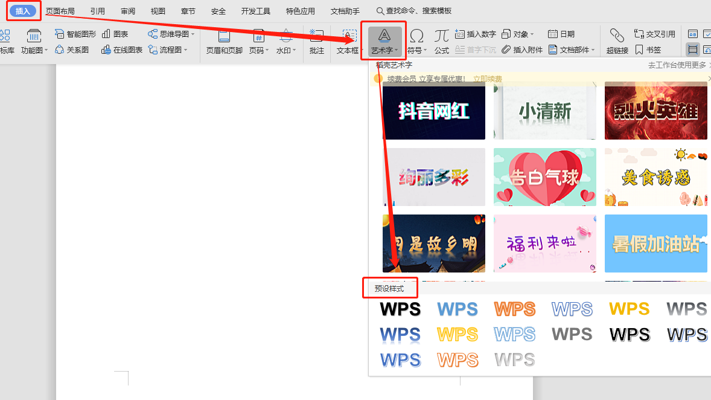This screenshot has width=711, height=400.
Task: Expand the 对象 dropdown arrow
Action: pos(532,34)
